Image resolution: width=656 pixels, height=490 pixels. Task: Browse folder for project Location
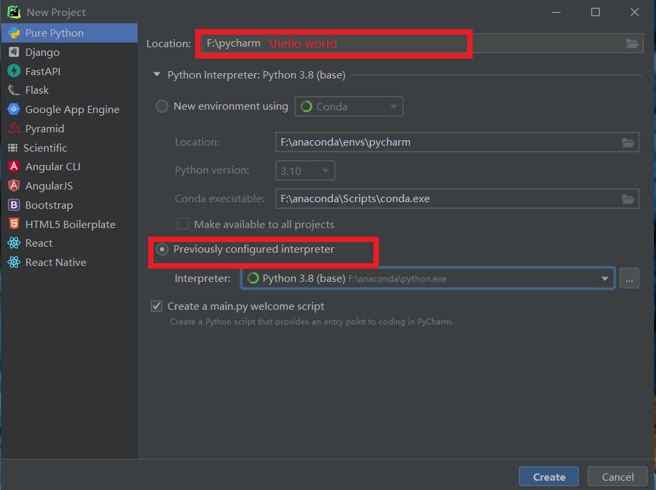pyautogui.click(x=631, y=43)
